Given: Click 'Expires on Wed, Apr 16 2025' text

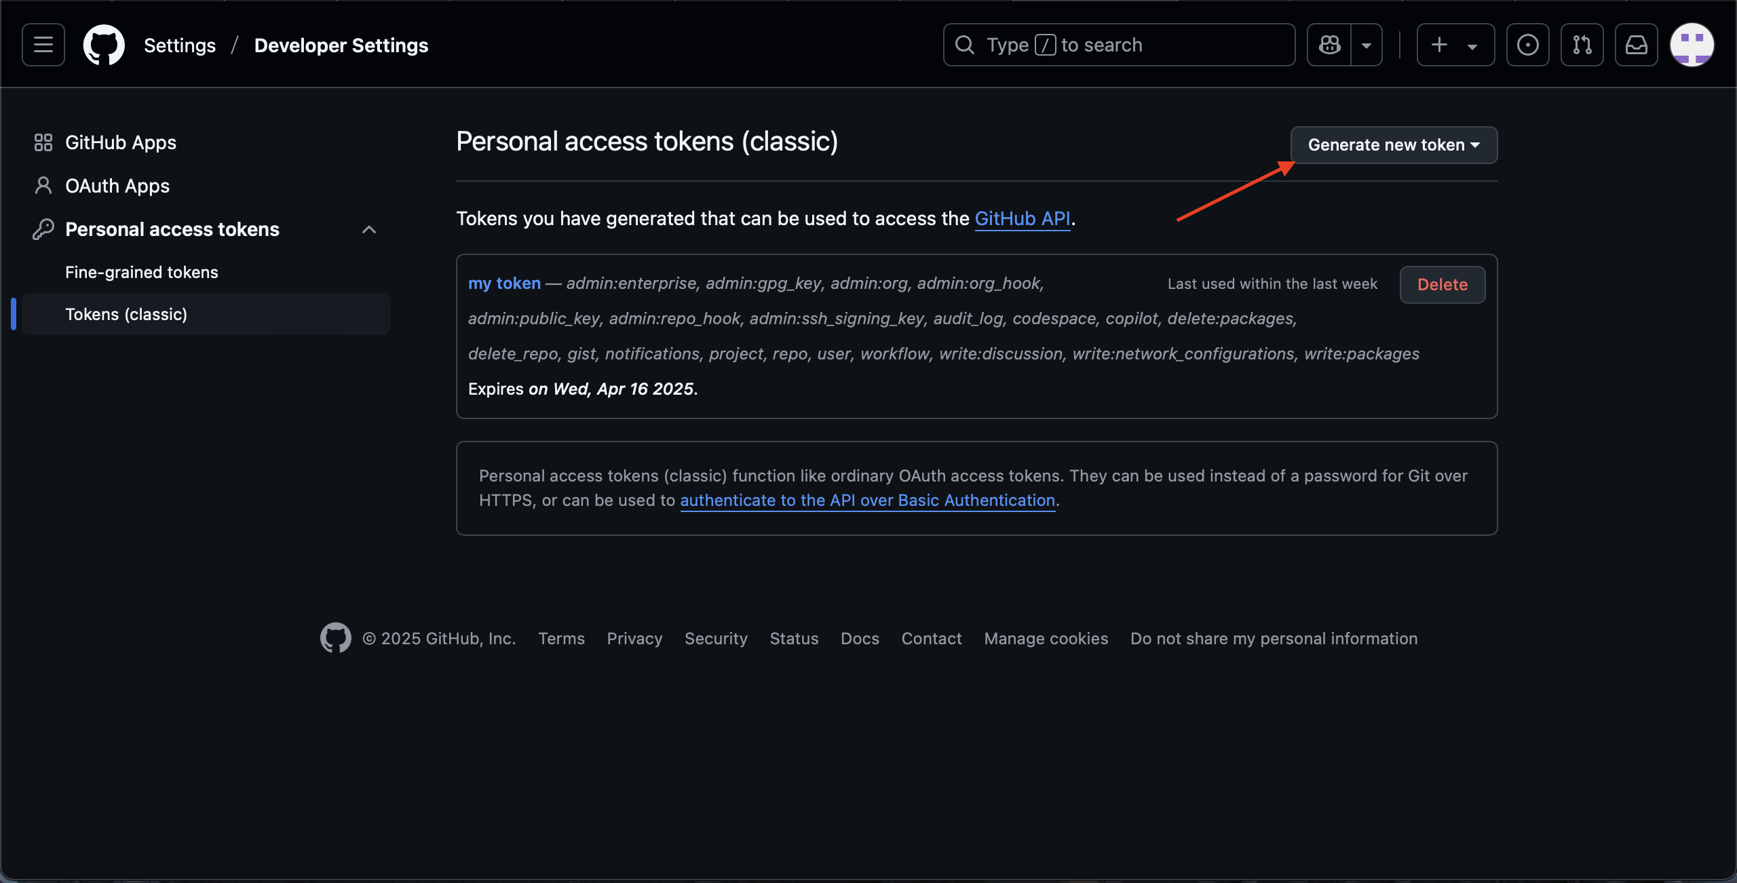Looking at the screenshot, I should coord(583,389).
